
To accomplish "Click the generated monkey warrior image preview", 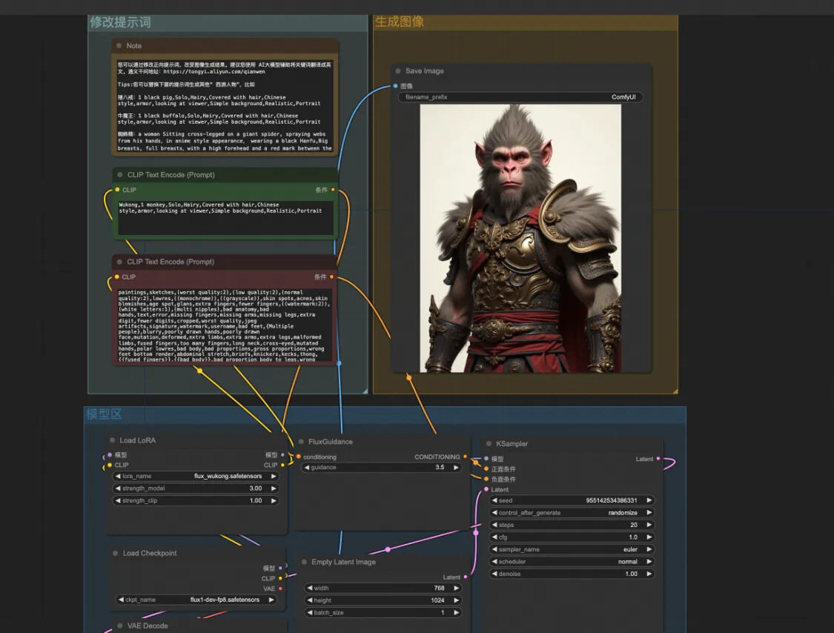I will pyautogui.click(x=520, y=238).
